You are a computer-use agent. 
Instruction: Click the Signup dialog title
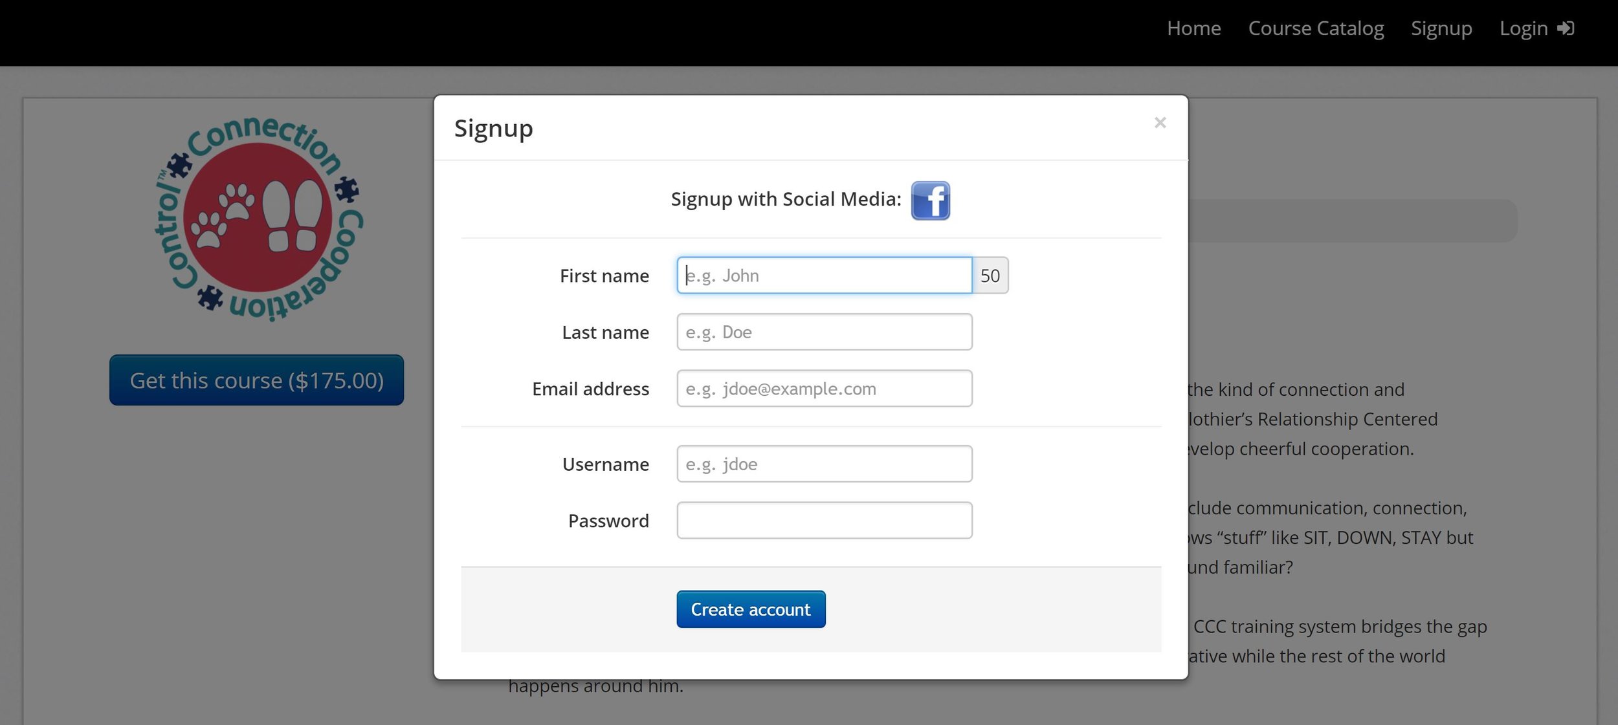click(x=493, y=129)
